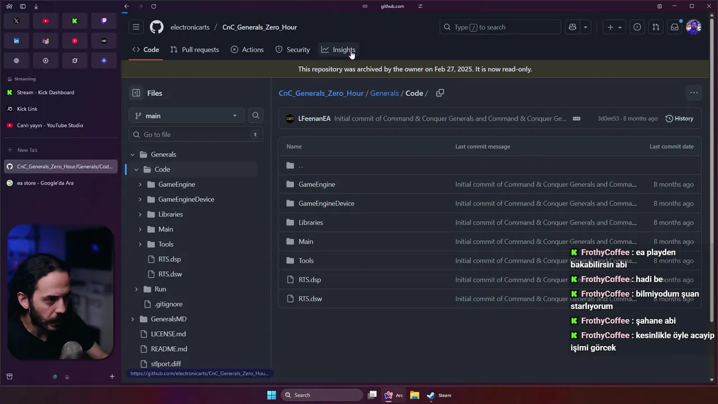Open the RTS.dsw file in file list
This screenshot has height=404, width=718.
(x=310, y=299)
